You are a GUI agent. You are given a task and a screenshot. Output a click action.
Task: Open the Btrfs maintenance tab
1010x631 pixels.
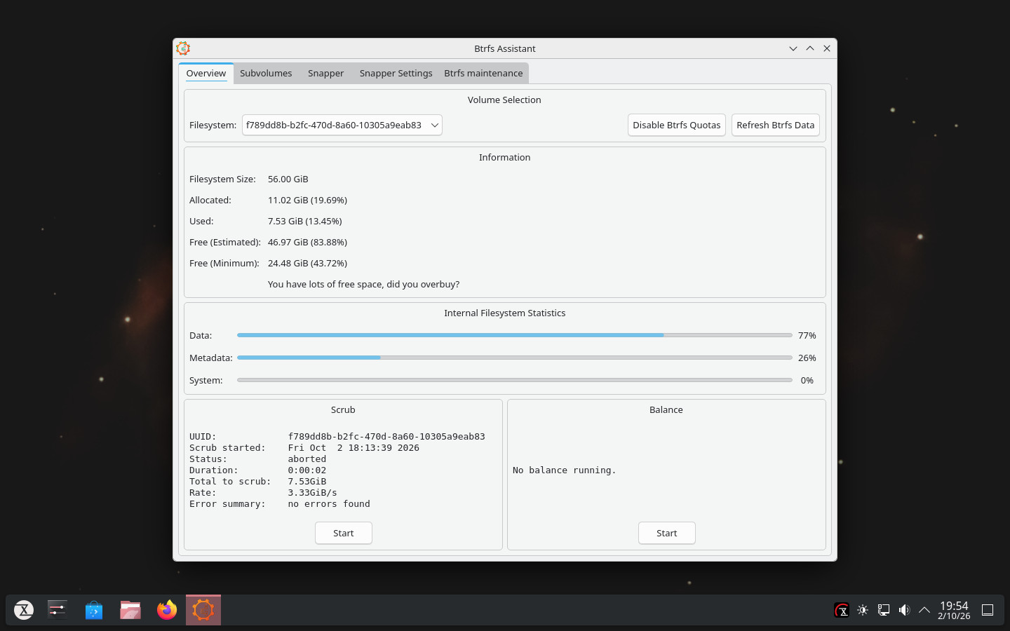[483, 73]
